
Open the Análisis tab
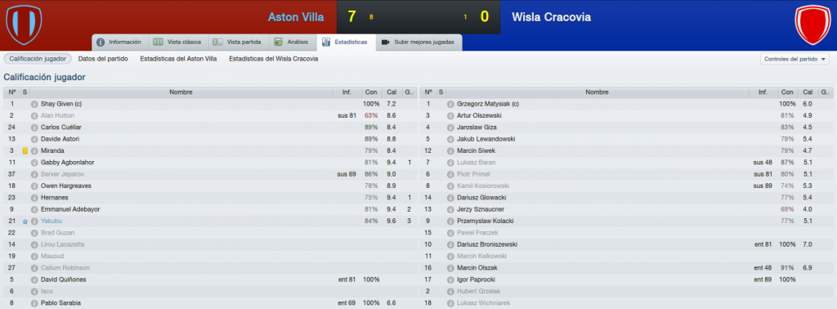(292, 43)
